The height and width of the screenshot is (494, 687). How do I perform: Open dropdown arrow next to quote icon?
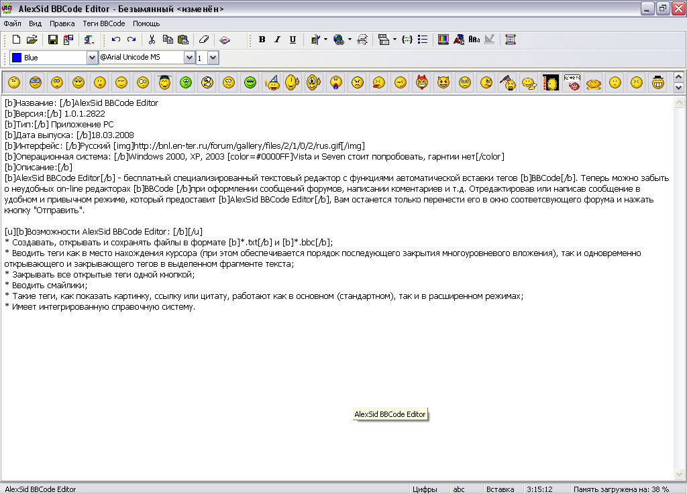pyautogui.click(x=394, y=40)
